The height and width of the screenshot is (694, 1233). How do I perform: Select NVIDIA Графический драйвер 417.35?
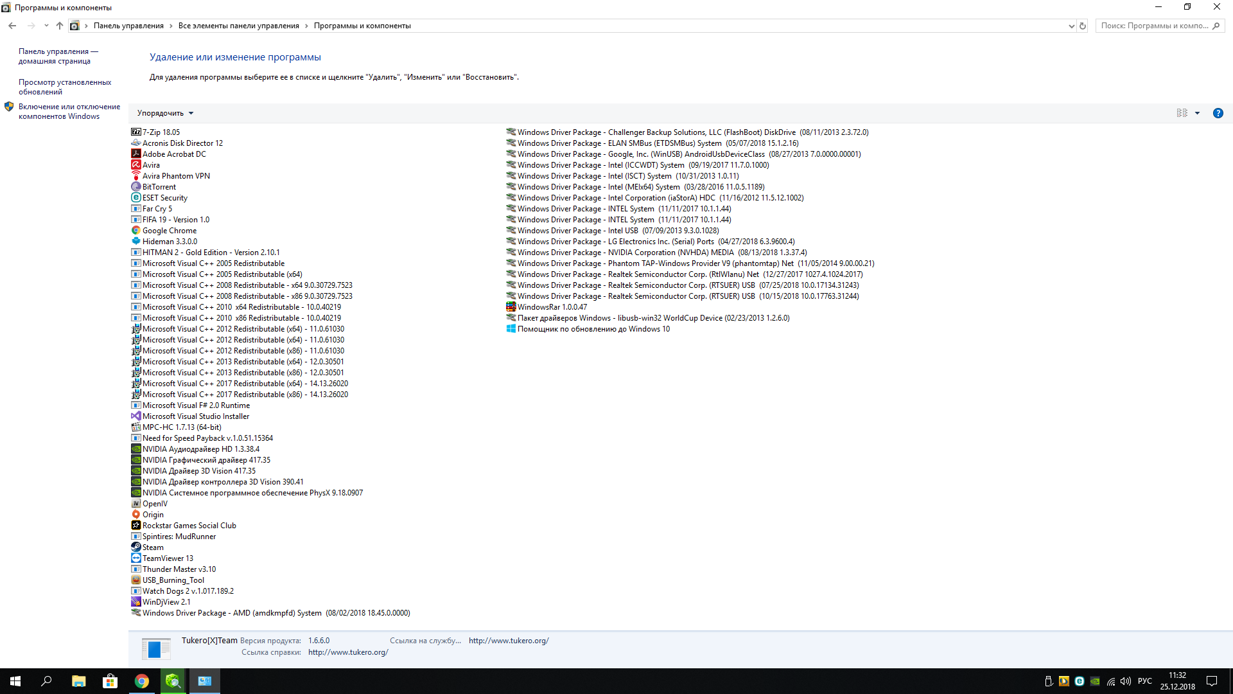click(206, 460)
